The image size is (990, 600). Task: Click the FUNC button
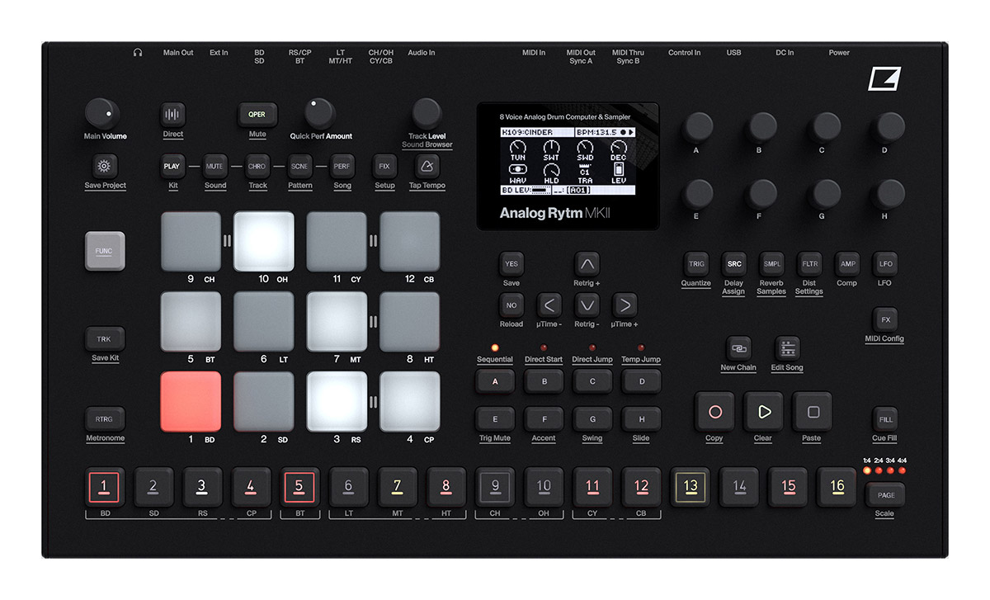click(105, 251)
